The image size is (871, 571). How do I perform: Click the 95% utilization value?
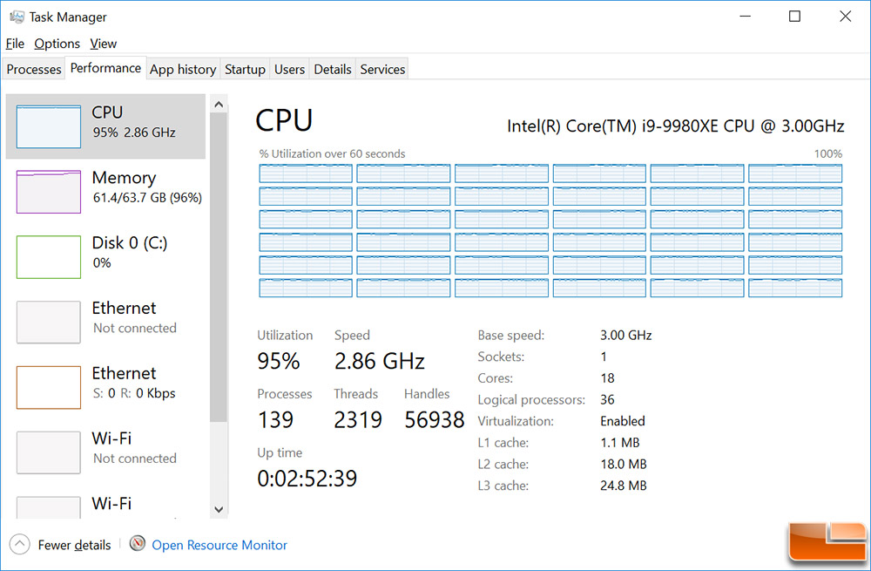pyautogui.click(x=279, y=361)
